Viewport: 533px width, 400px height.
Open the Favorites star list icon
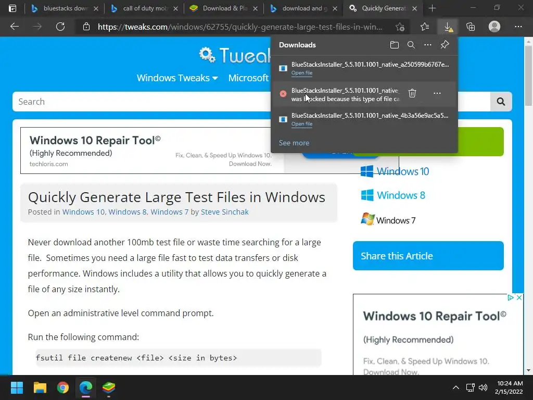coord(425,27)
